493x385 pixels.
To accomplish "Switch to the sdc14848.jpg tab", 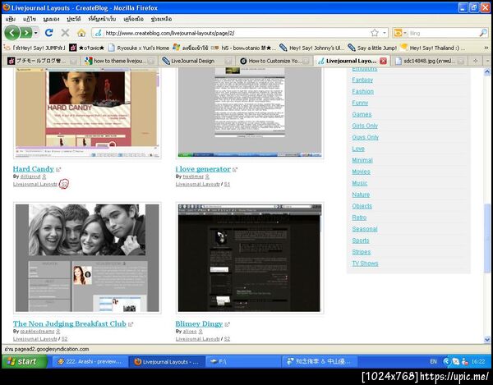I will pos(430,61).
